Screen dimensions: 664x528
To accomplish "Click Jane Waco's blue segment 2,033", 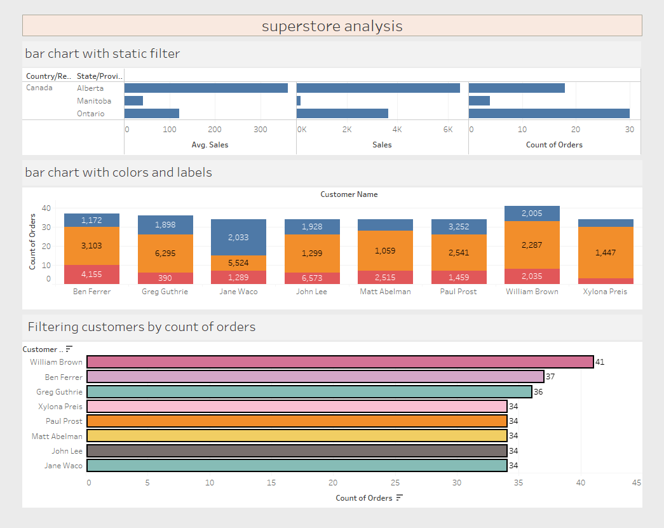I will pos(238,237).
